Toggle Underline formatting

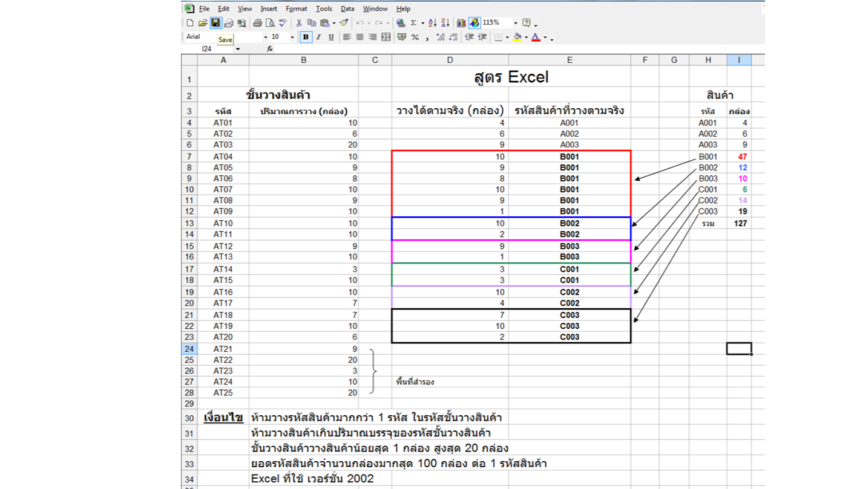click(331, 37)
